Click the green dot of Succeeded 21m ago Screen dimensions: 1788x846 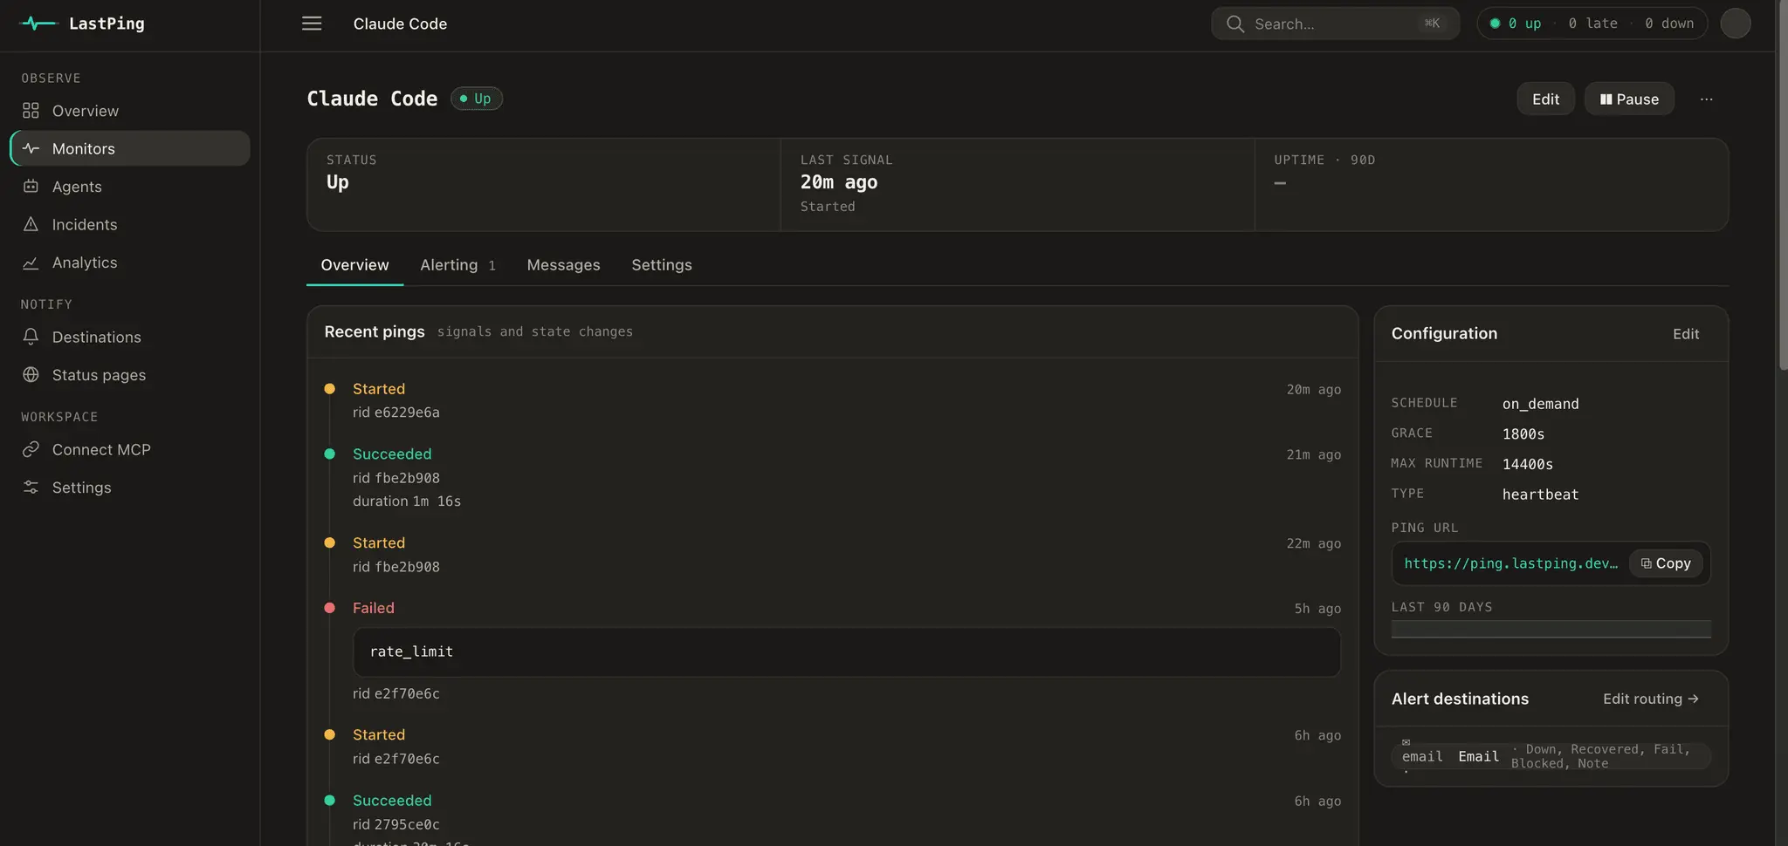click(329, 454)
